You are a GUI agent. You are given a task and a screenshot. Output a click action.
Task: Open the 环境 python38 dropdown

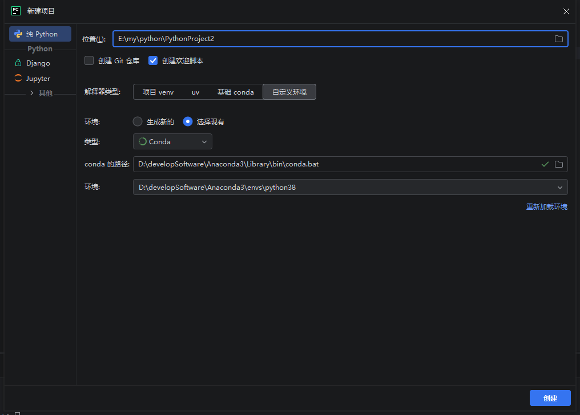click(x=351, y=187)
